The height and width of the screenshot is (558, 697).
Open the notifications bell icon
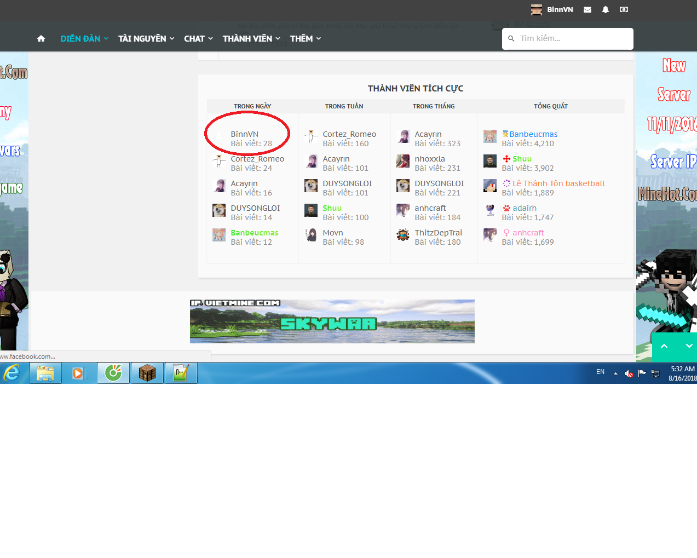(x=606, y=9)
